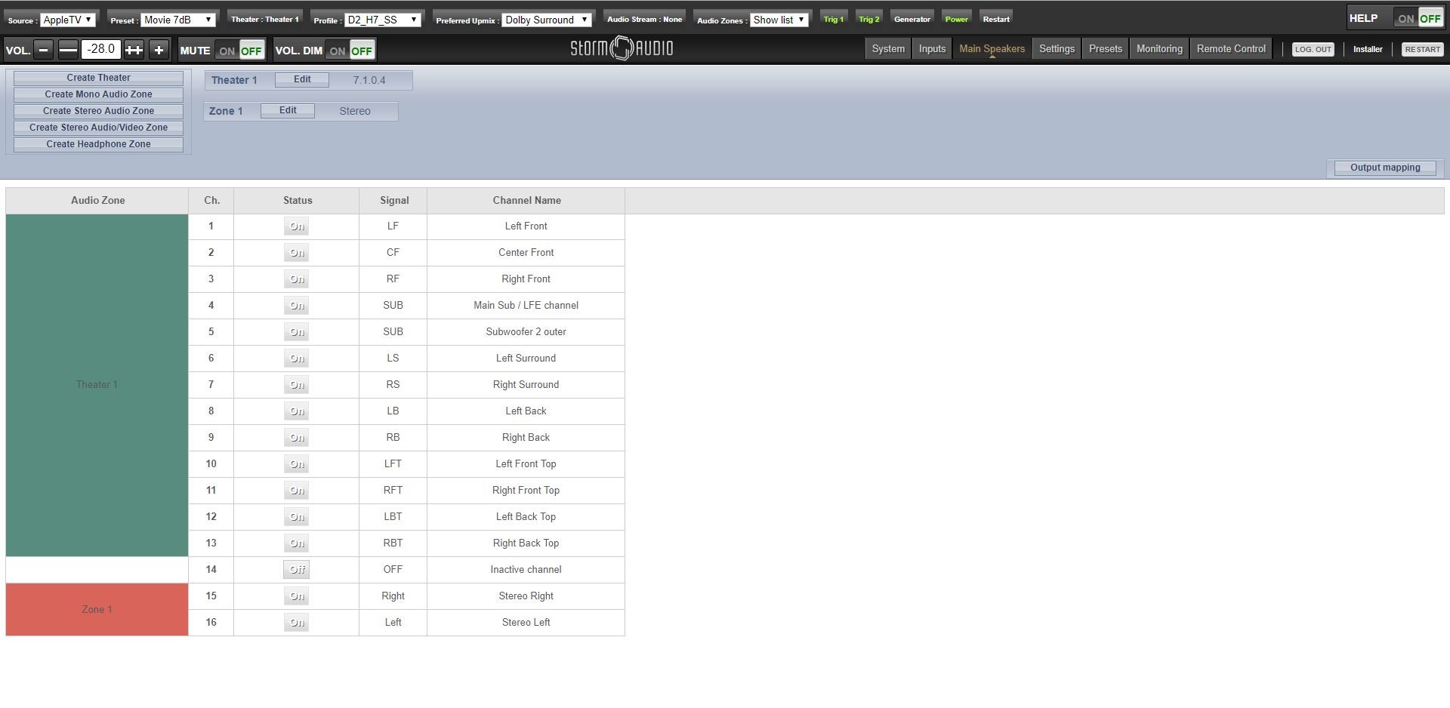This screenshot has height=708, width=1450.
Task: Click Create Mono Audio Zone
Action: [x=98, y=94]
